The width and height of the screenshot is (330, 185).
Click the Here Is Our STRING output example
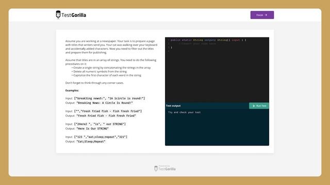(92, 128)
